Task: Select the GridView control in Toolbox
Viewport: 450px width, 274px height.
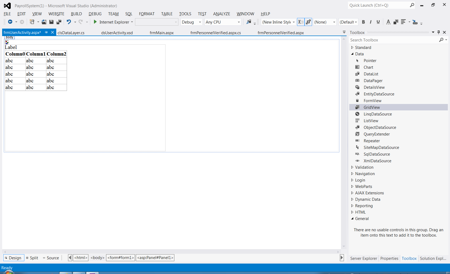Action: click(399, 107)
